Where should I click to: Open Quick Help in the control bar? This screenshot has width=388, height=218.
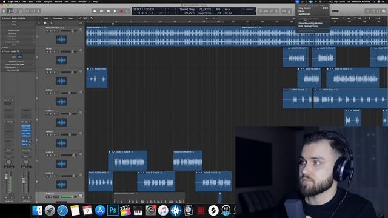(15, 11)
